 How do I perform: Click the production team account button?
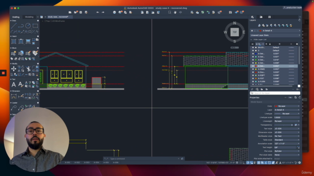pos(292,8)
